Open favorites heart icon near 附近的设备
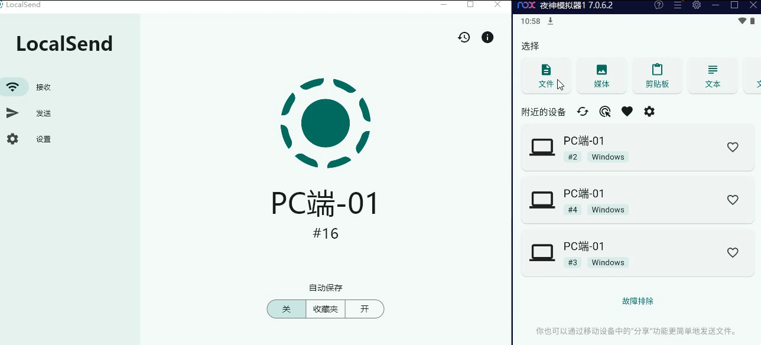The height and width of the screenshot is (345, 761). tap(627, 112)
